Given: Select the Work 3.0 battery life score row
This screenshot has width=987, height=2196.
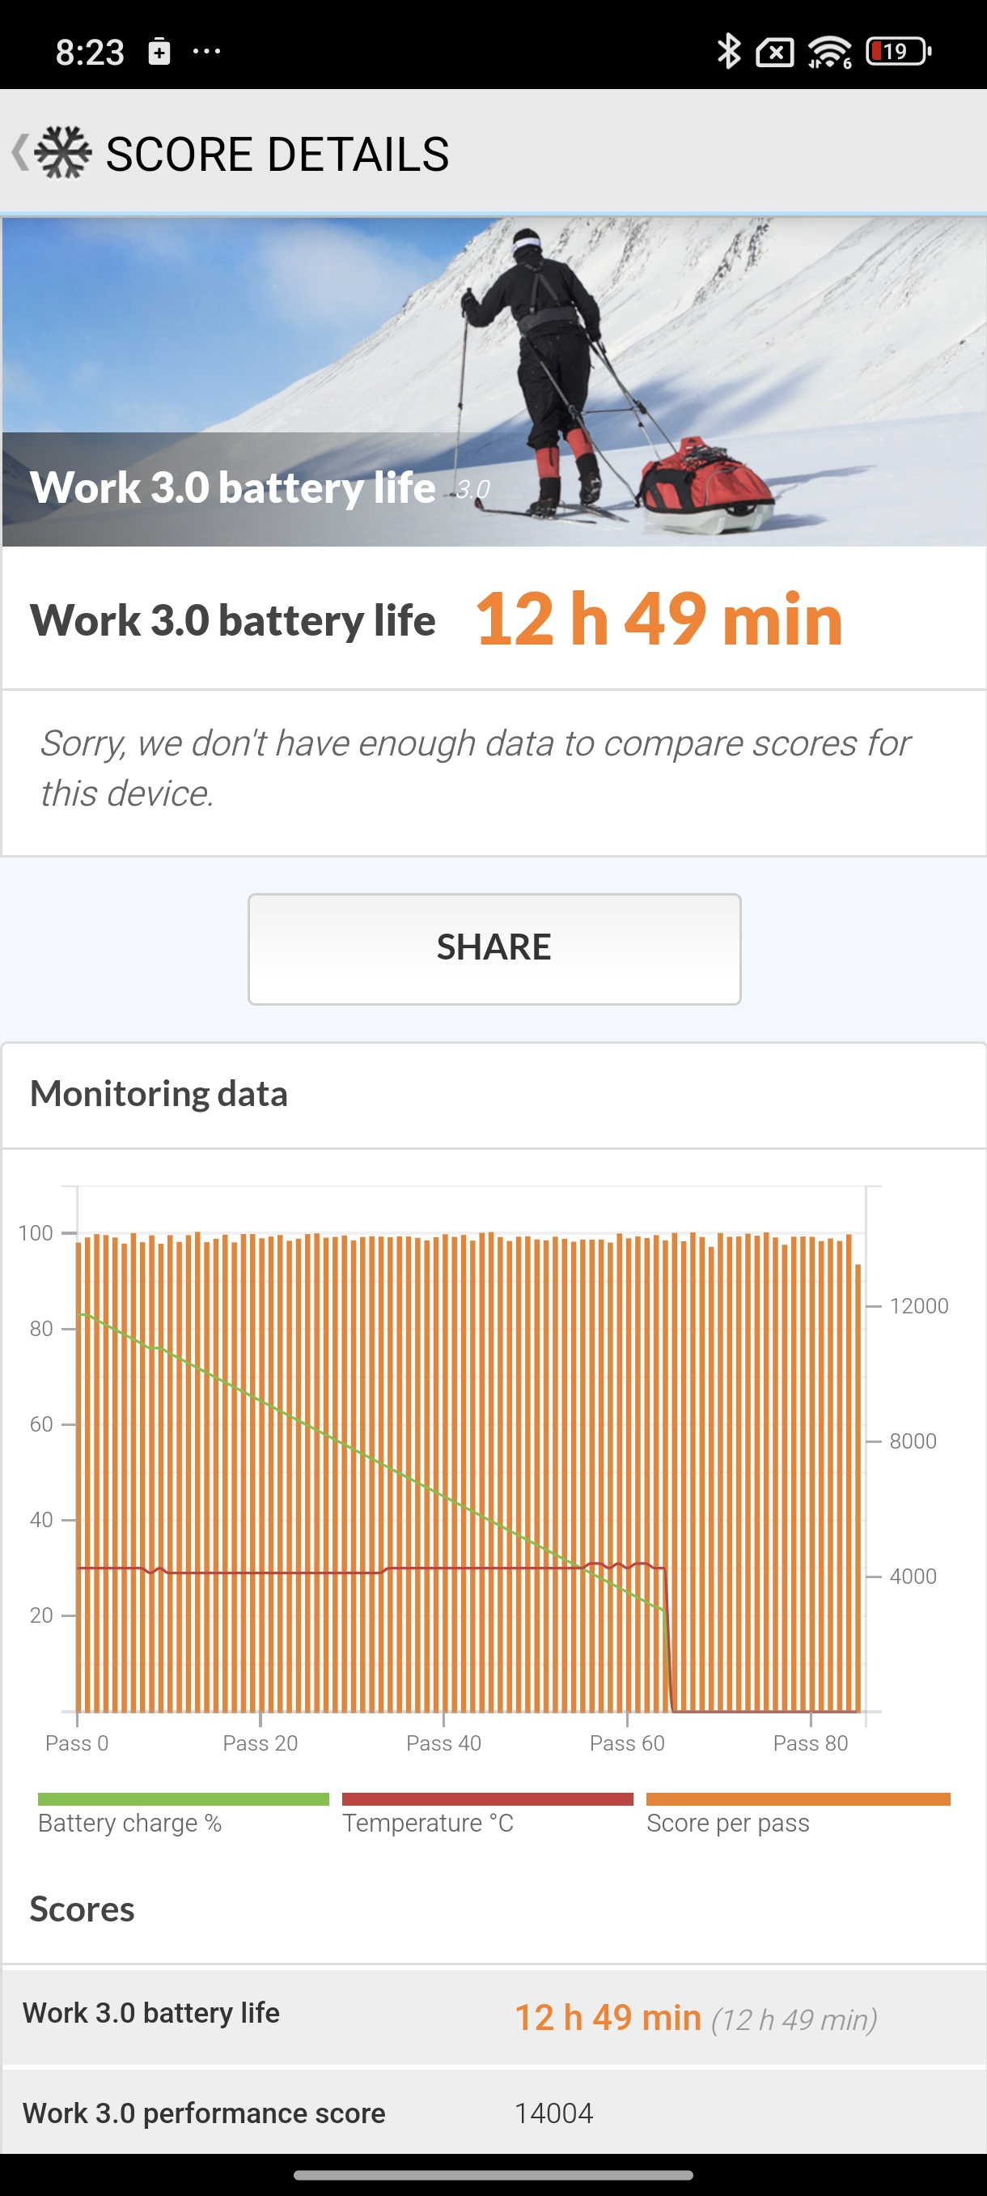Looking at the screenshot, I should point(494,2016).
